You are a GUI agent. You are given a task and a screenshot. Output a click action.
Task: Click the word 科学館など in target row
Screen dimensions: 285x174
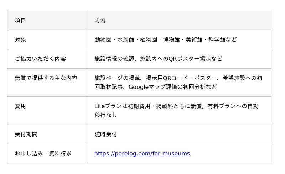[222, 39]
